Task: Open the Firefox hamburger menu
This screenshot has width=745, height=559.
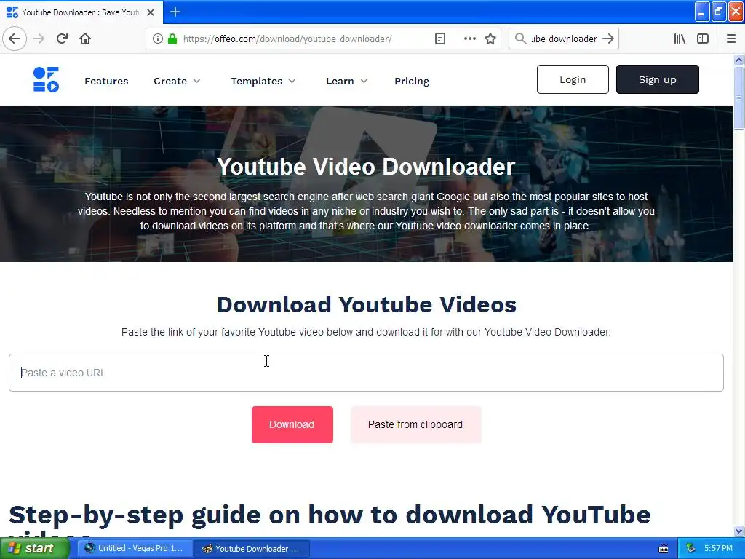Action: pyautogui.click(x=730, y=39)
